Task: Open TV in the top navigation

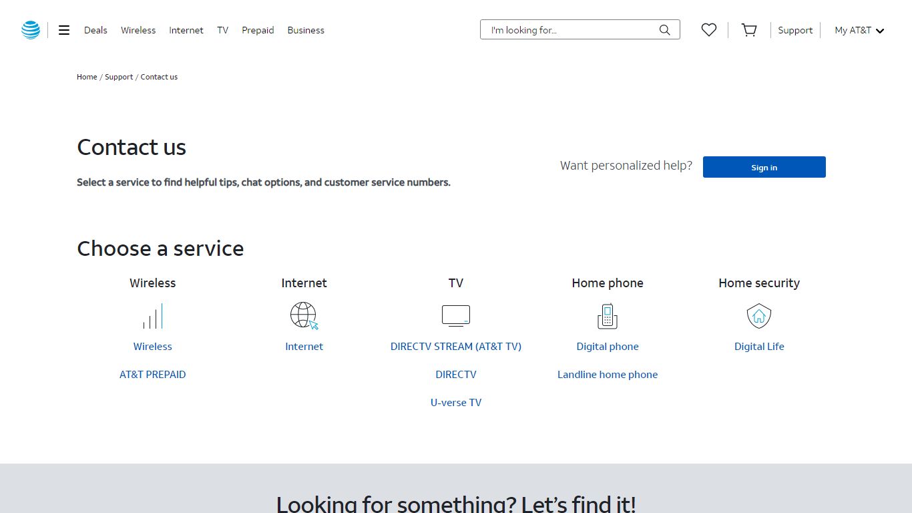Action: point(222,30)
